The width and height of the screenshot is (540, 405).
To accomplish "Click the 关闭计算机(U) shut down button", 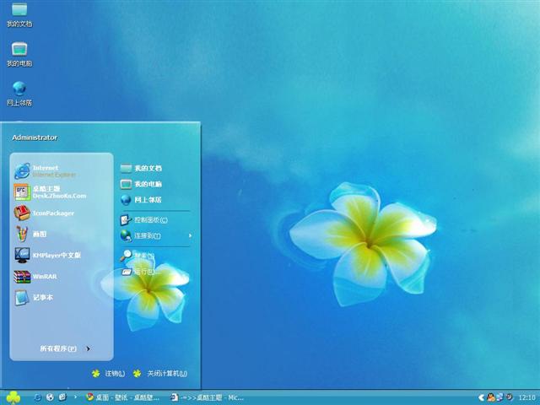I will point(160,373).
